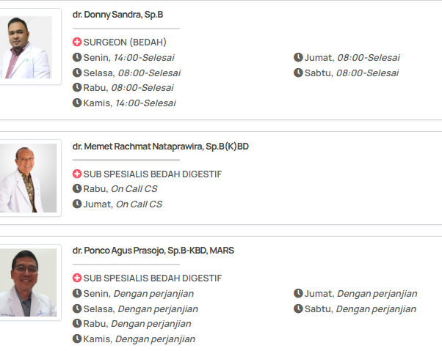
Task: Click dr. Donny Sandra's photo thumbnail
Action: click(27, 46)
